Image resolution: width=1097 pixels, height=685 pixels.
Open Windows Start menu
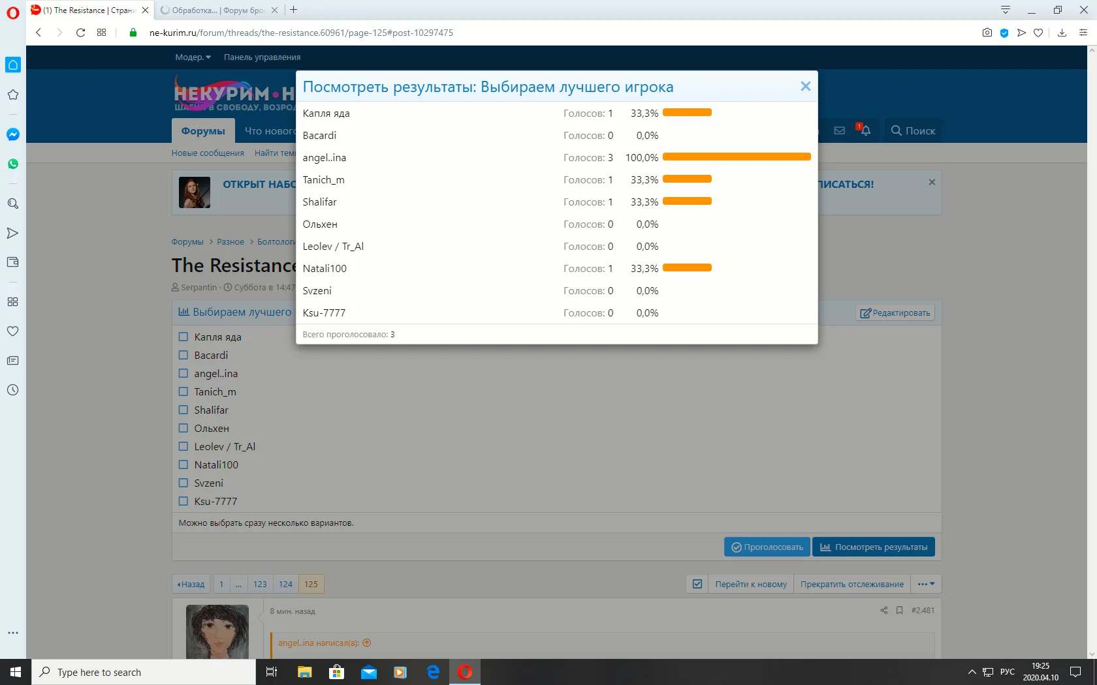16,672
